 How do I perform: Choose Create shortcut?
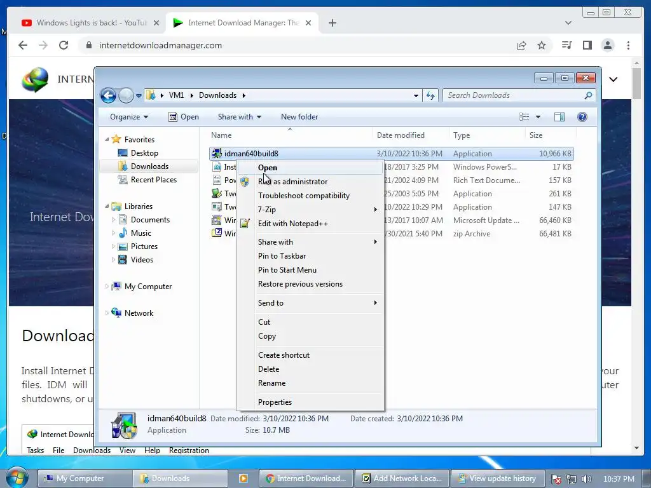pos(310,355)
